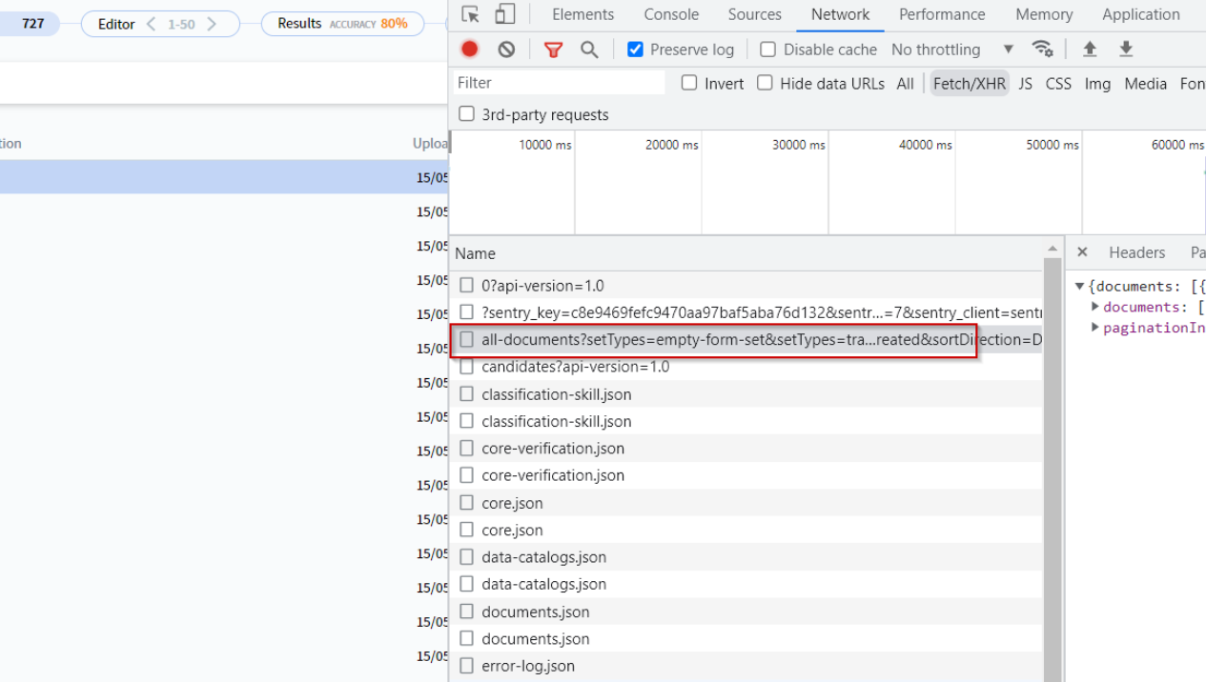This screenshot has height=682, width=1206.
Task: Filter requests by All types
Action: (x=905, y=84)
